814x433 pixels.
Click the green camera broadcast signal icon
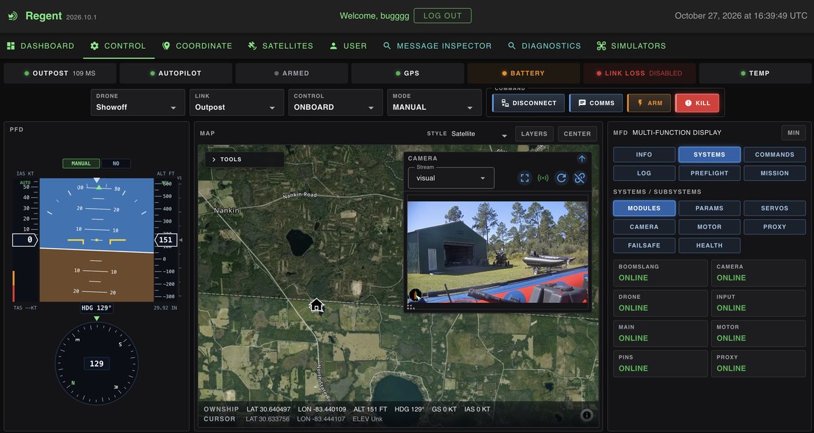543,178
